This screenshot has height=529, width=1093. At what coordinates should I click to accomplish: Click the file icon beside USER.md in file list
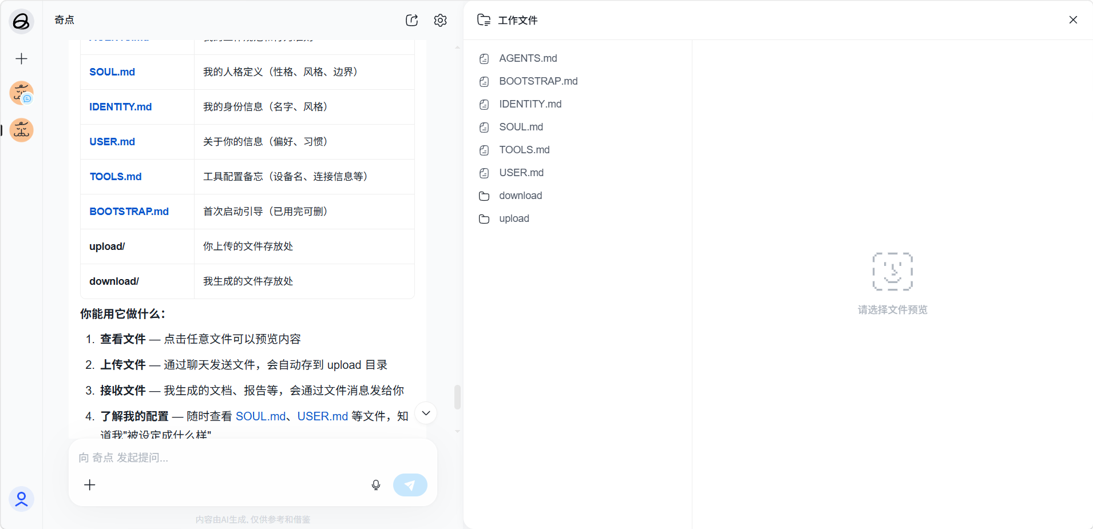[484, 173]
